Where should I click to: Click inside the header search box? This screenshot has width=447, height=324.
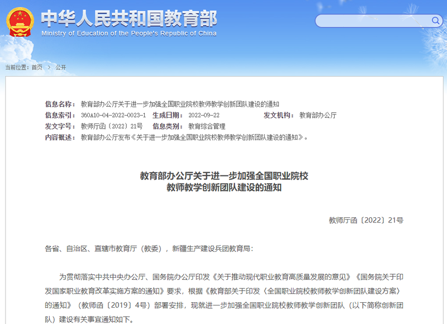pyautogui.click(x=372, y=21)
